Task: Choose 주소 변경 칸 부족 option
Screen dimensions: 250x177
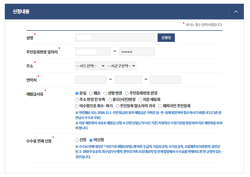Action: click(77, 100)
